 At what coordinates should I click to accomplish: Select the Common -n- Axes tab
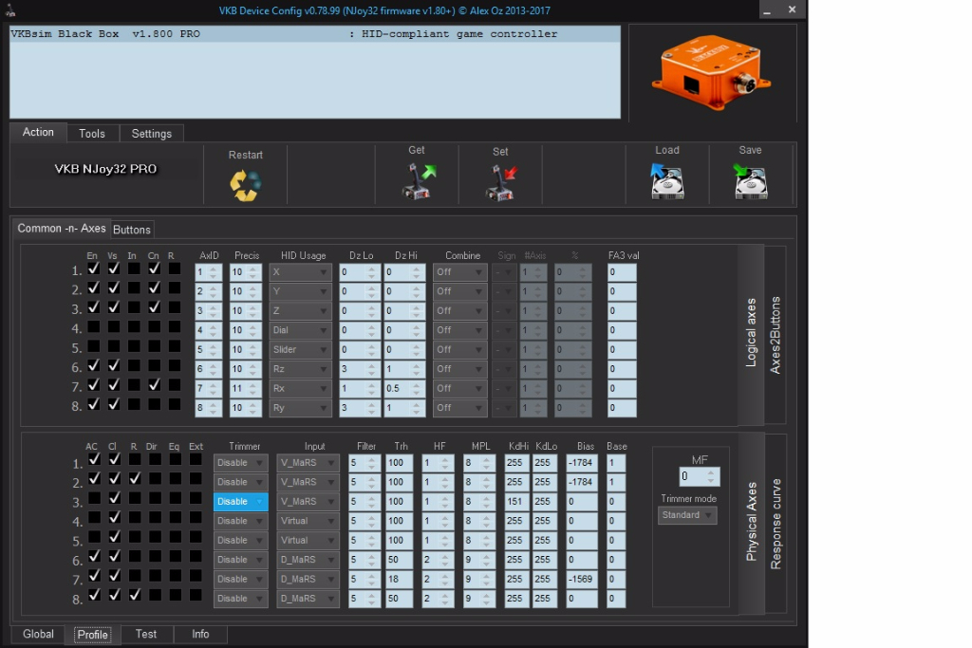tap(62, 228)
